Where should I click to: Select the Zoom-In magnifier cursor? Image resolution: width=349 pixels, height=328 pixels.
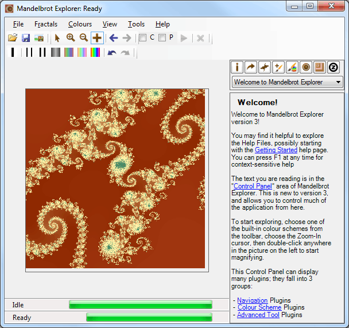click(x=71, y=38)
